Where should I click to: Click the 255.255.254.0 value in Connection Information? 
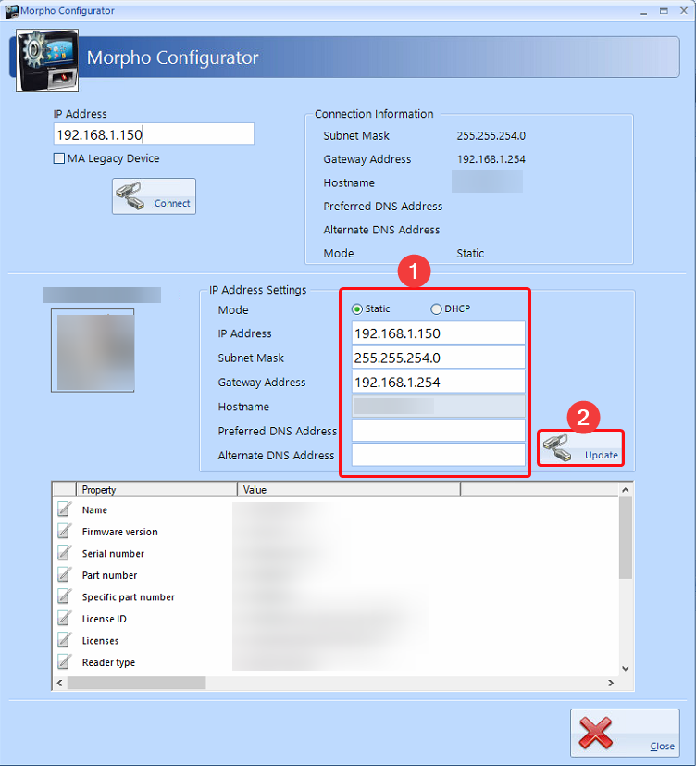tap(491, 136)
